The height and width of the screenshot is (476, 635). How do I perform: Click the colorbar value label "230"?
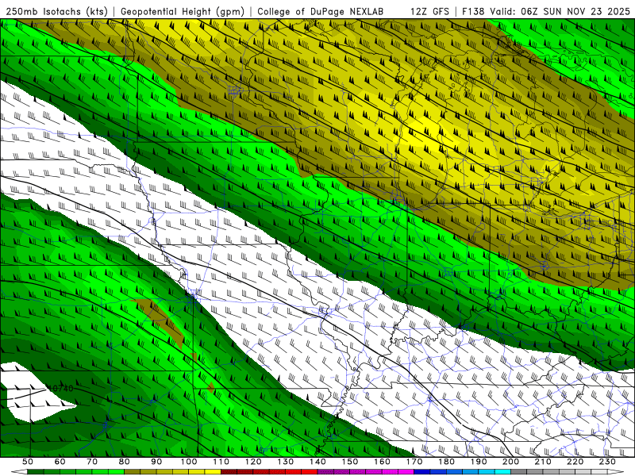point(607,462)
